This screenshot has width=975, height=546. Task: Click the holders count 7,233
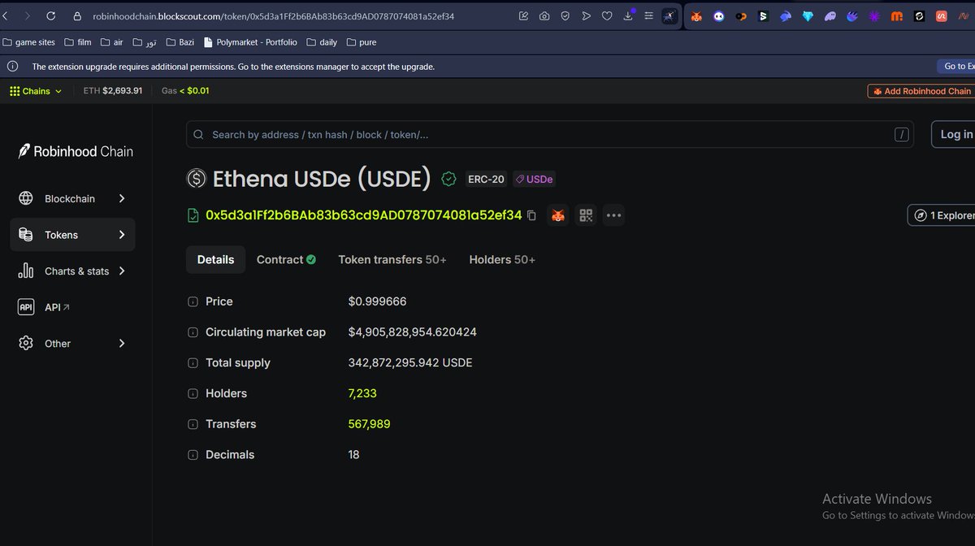[362, 393]
